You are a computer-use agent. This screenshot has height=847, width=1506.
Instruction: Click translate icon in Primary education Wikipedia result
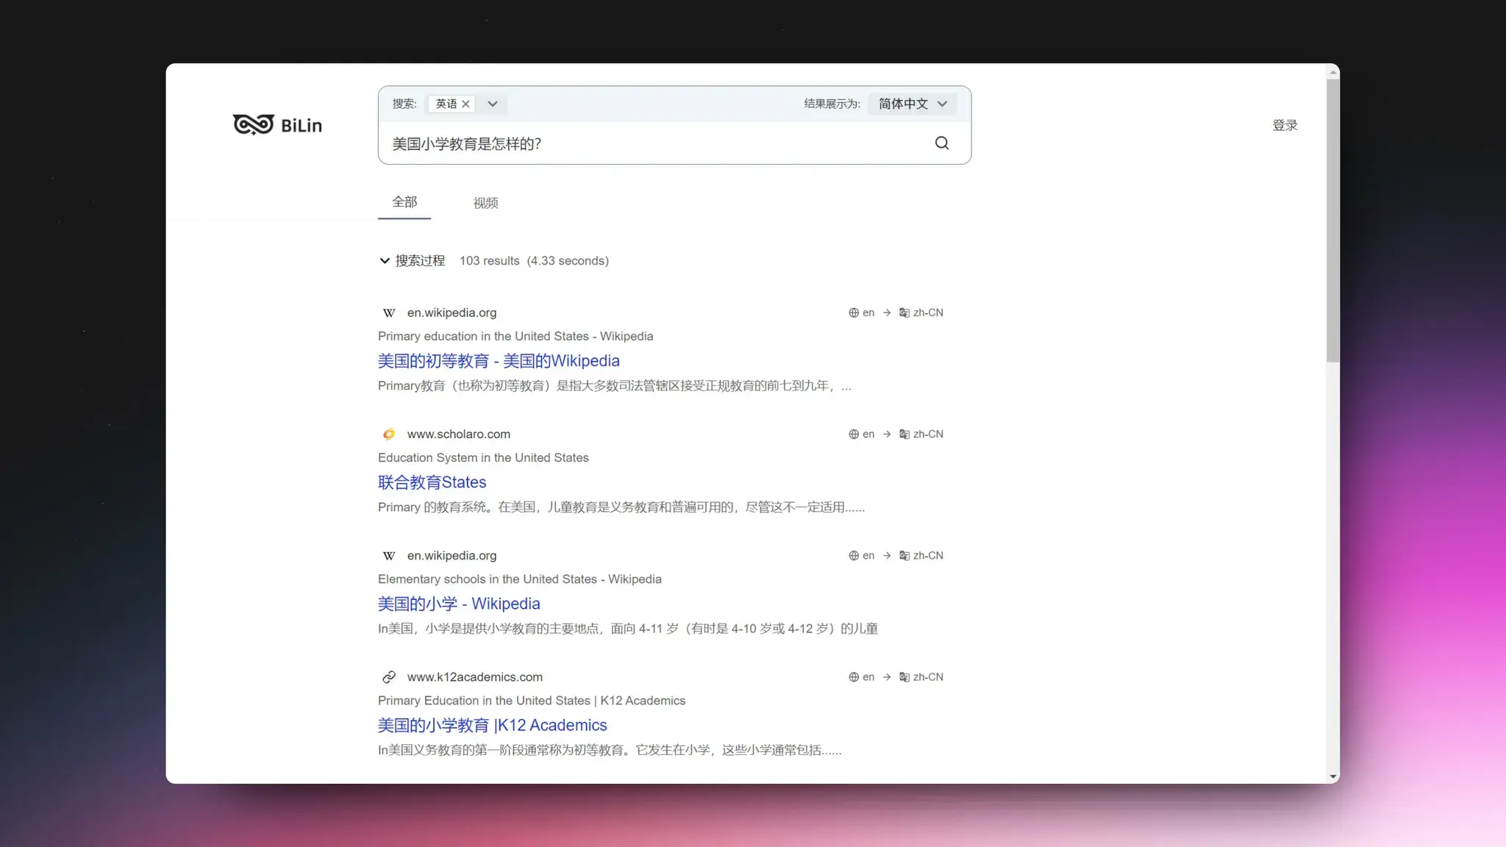coord(904,312)
